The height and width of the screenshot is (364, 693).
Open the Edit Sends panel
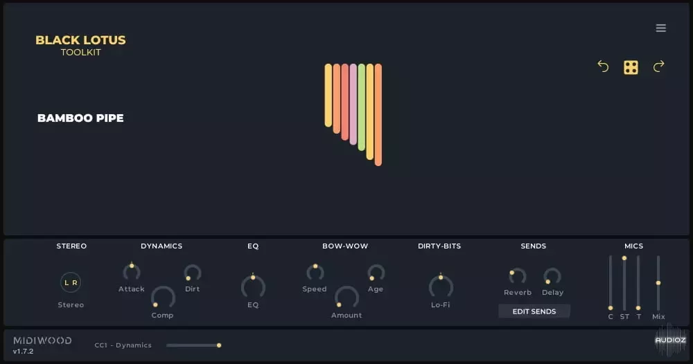pos(534,311)
